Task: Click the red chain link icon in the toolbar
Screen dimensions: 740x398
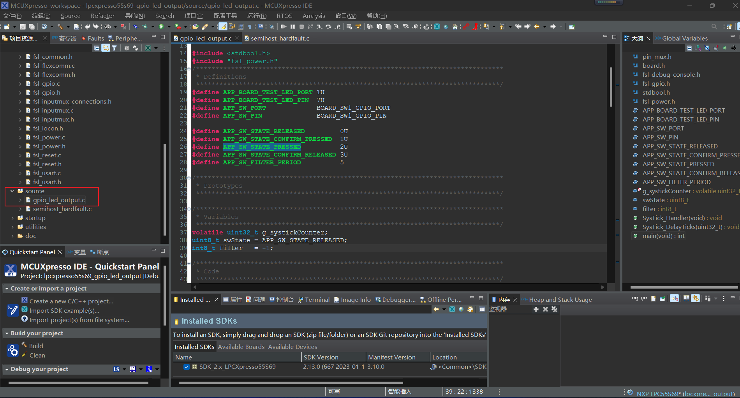Action: (x=465, y=26)
